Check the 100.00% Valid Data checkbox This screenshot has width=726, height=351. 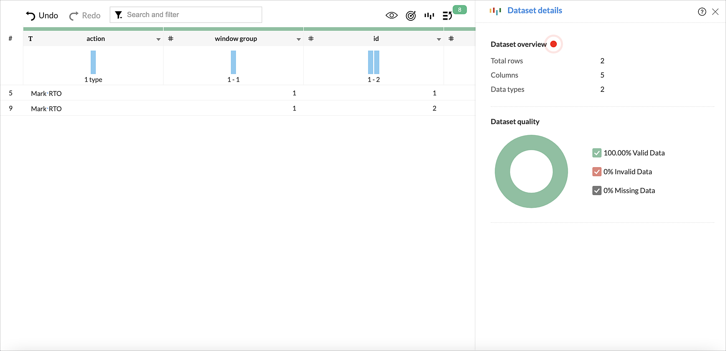point(597,153)
